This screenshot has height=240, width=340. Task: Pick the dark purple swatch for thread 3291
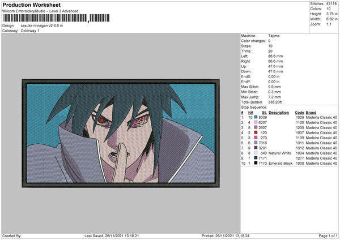[x=256, y=148]
